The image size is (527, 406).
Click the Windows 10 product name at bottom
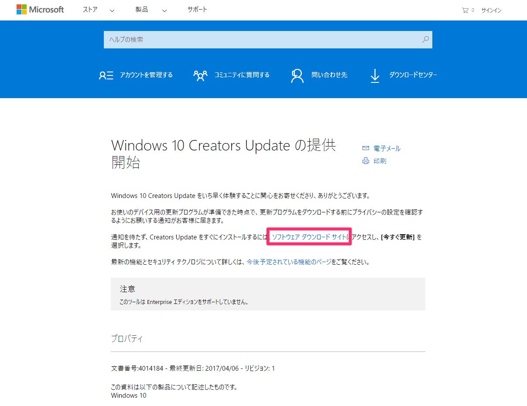(x=129, y=396)
